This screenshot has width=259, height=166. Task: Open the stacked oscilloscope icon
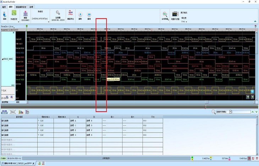(x=175, y=14)
